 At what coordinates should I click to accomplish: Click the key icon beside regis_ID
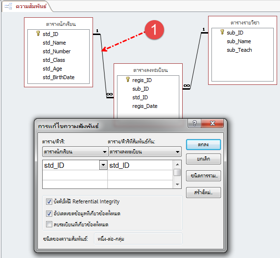tap(128, 79)
